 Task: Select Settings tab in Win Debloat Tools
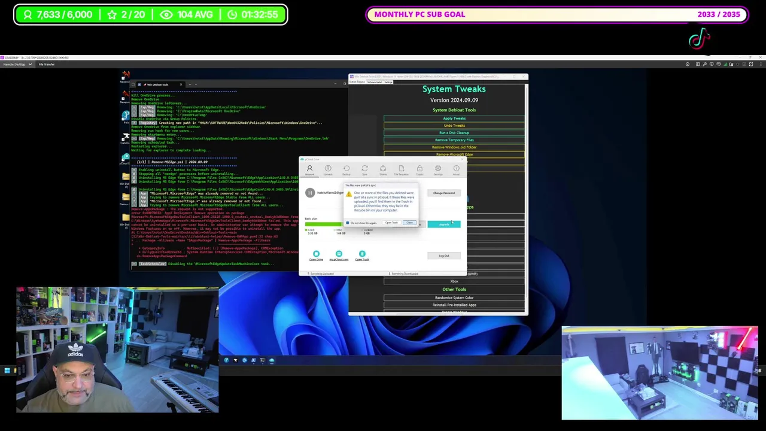coord(388,82)
